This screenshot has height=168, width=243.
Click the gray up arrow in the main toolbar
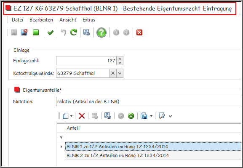point(116,32)
